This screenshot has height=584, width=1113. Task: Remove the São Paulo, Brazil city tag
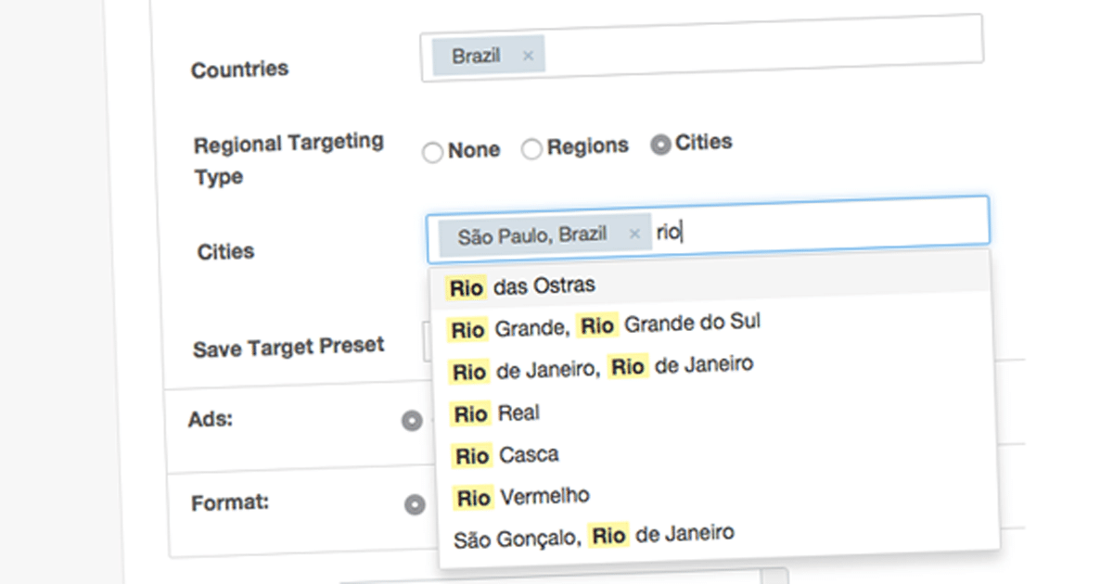point(634,235)
